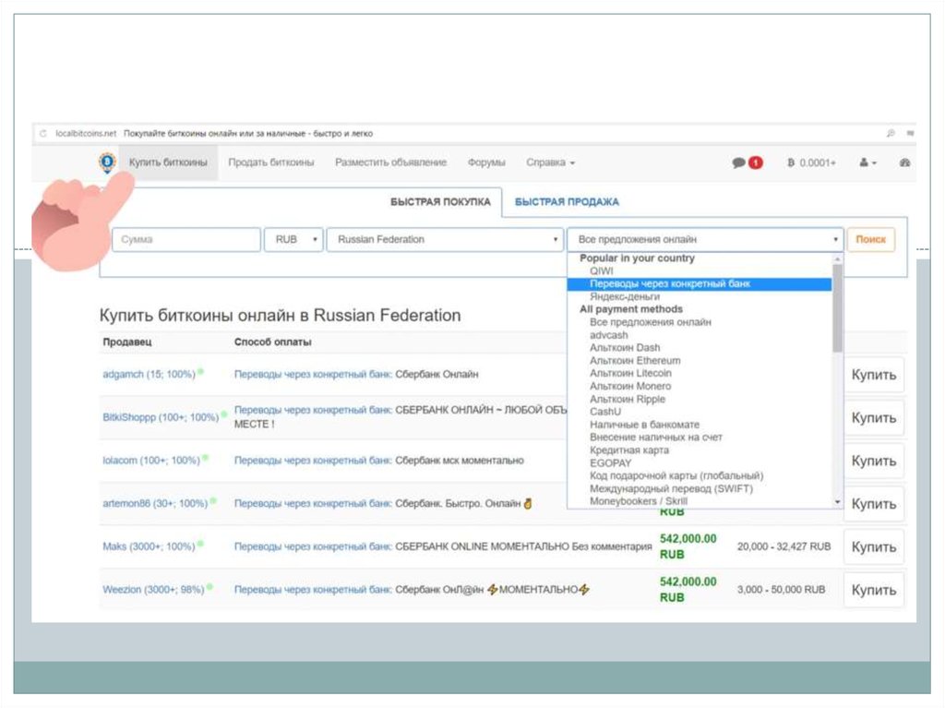The image size is (945, 708).
Task: Switch to БЫСТРАЯ ПРОДАЖА tab
Action: click(x=567, y=202)
